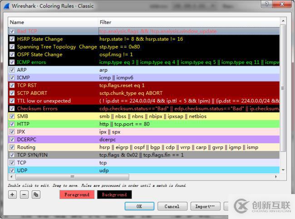Select the SMB rule name
295x219 pixels.
pyautogui.click(x=23, y=117)
